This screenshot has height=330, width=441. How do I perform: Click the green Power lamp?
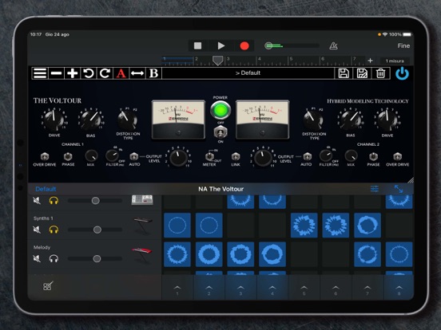pos(220,110)
